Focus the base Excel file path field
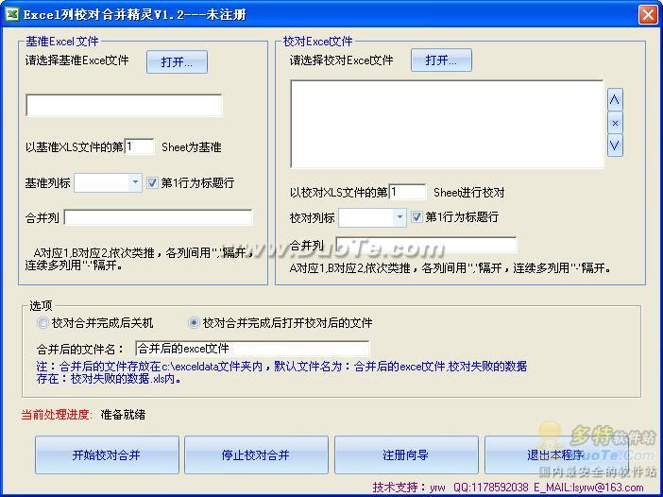The image size is (663, 497). click(124, 105)
